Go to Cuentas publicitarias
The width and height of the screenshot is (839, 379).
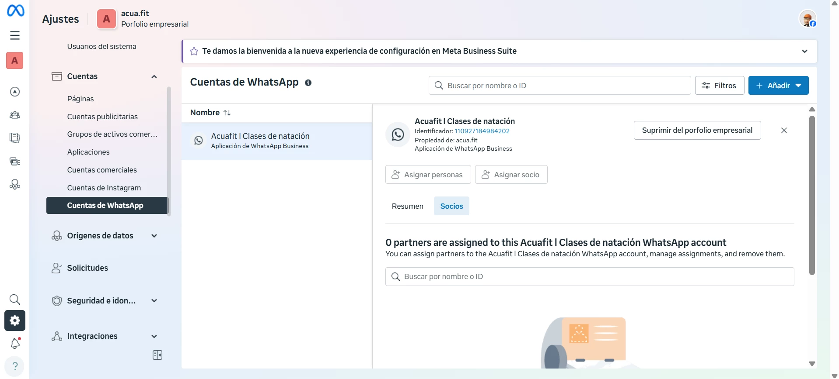tap(102, 117)
